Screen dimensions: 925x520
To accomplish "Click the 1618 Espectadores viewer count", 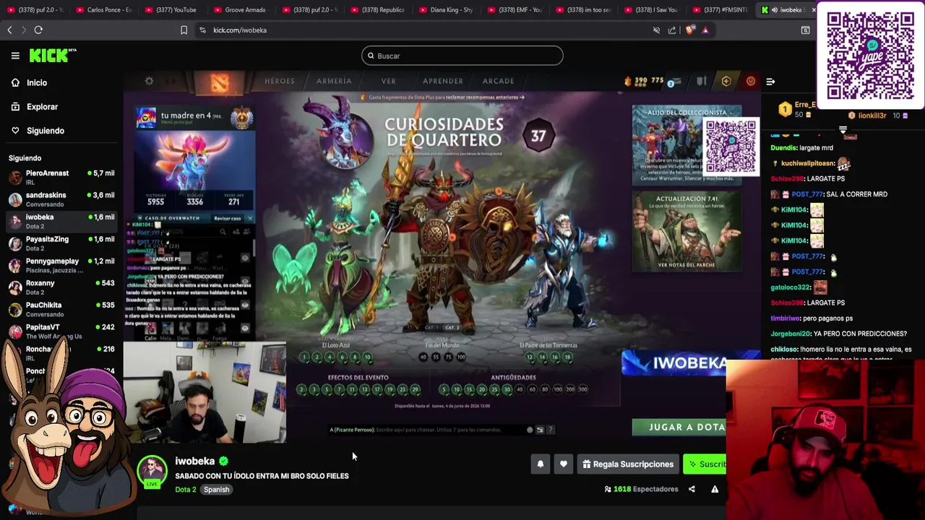I will [x=641, y=489].
